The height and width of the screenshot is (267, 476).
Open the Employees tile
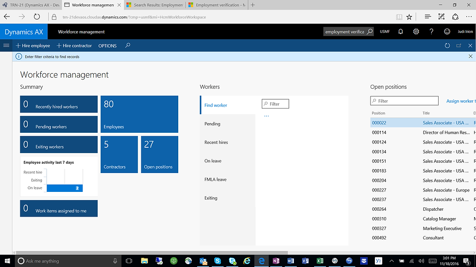pyautogui.click(x=139, y=114)
